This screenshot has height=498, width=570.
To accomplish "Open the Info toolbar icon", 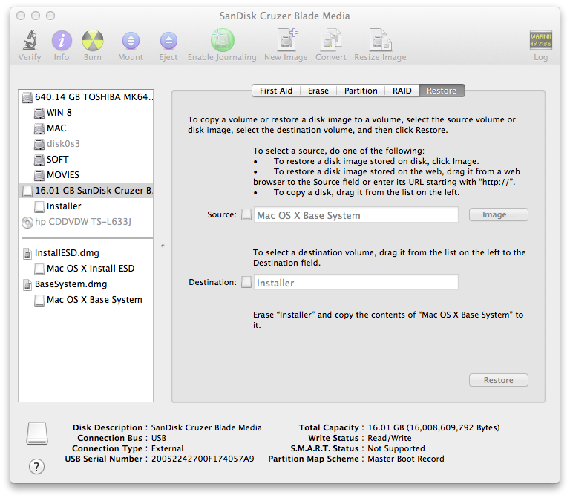I will point(62,40).
